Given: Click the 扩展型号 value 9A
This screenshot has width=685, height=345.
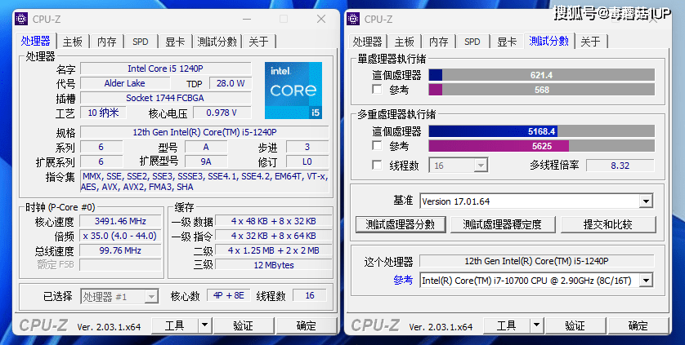Looking at the screenshot, I should [x=206, y=161].
